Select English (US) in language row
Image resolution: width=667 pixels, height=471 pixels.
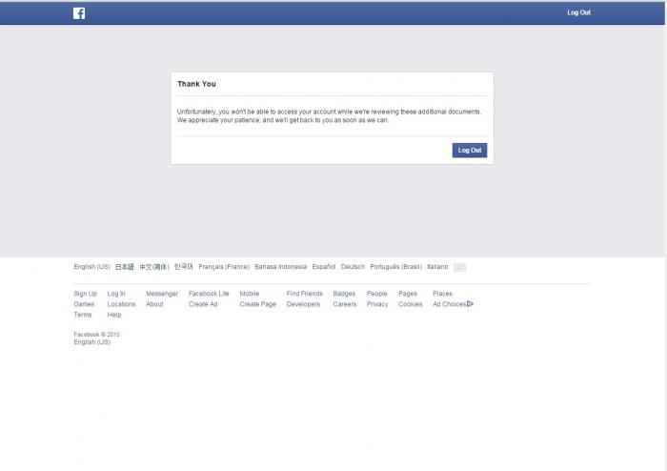pyautogui.click(x=91, y=267)
